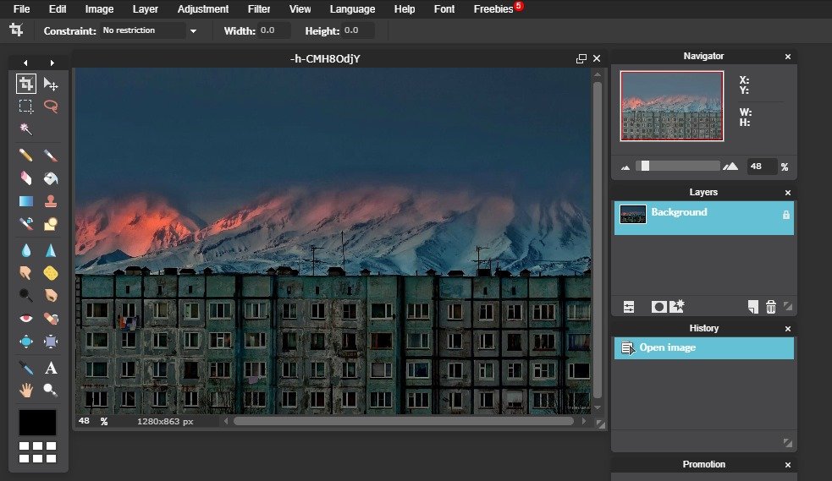Open the Adjustment menu

point(202,9)
